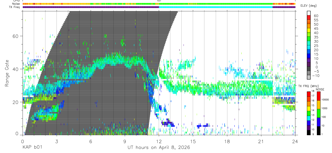Click the 'ELEV (deg)' scale title
The width and height of the screenshot is (332, 153).
(x=308, y=6)
